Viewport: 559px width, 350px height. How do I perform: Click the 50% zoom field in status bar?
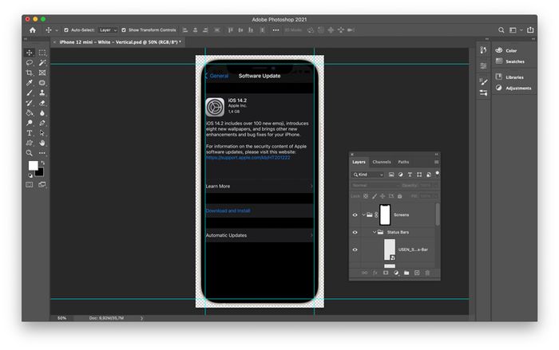pyautogui.click(x=62, y=318)
